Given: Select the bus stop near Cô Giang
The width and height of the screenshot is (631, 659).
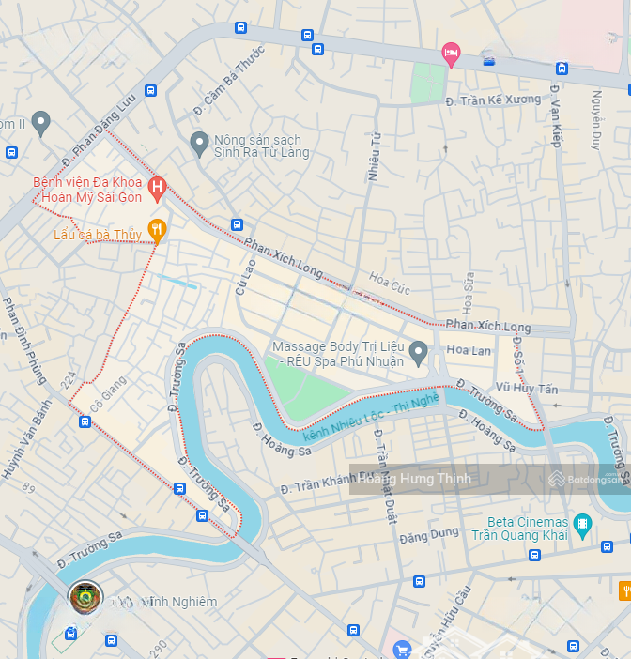Looking at the screenshot, I should click(85, 421).
